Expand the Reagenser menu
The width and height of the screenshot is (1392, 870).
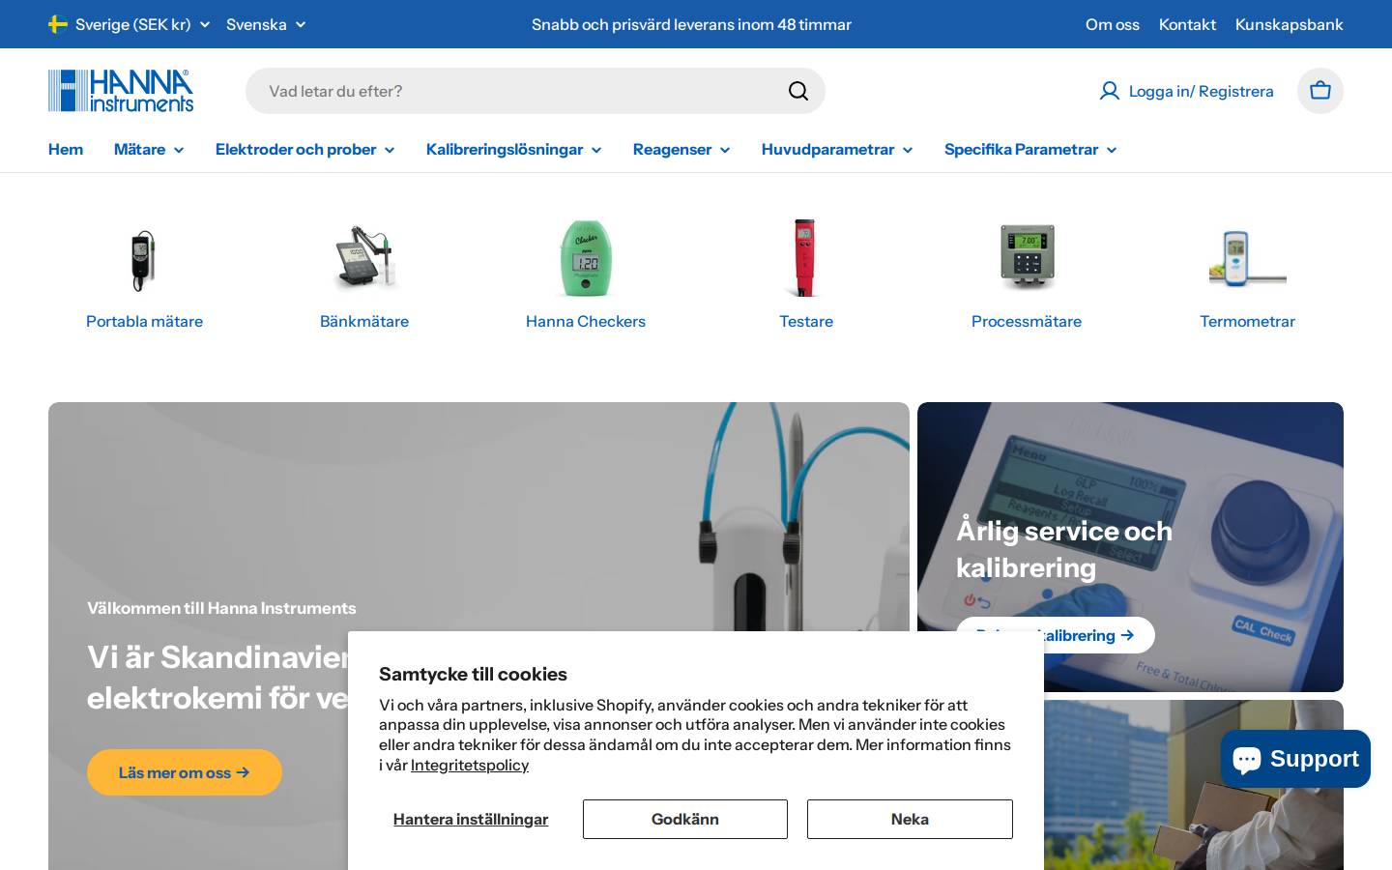point(681,149)
